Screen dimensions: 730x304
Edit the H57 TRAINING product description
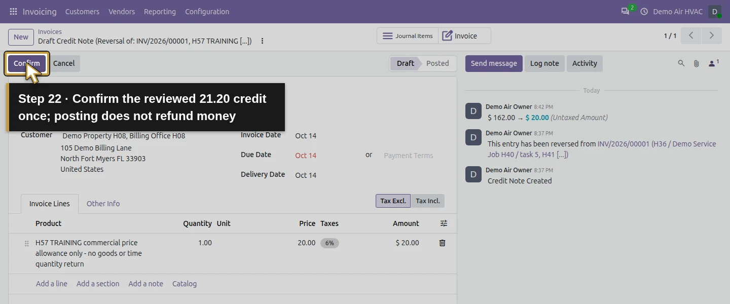(89, 253)
